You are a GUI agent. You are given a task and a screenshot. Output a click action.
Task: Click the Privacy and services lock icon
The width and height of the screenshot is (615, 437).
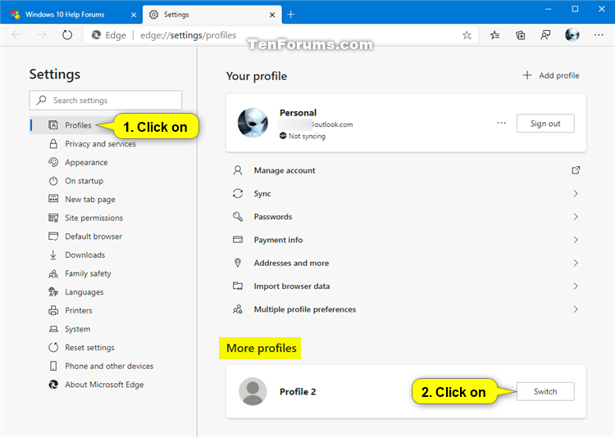click(x=53, y=144)
